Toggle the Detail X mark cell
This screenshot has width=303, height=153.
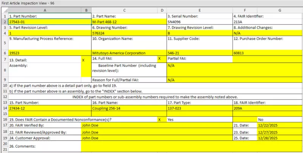(x=86, y=60)
